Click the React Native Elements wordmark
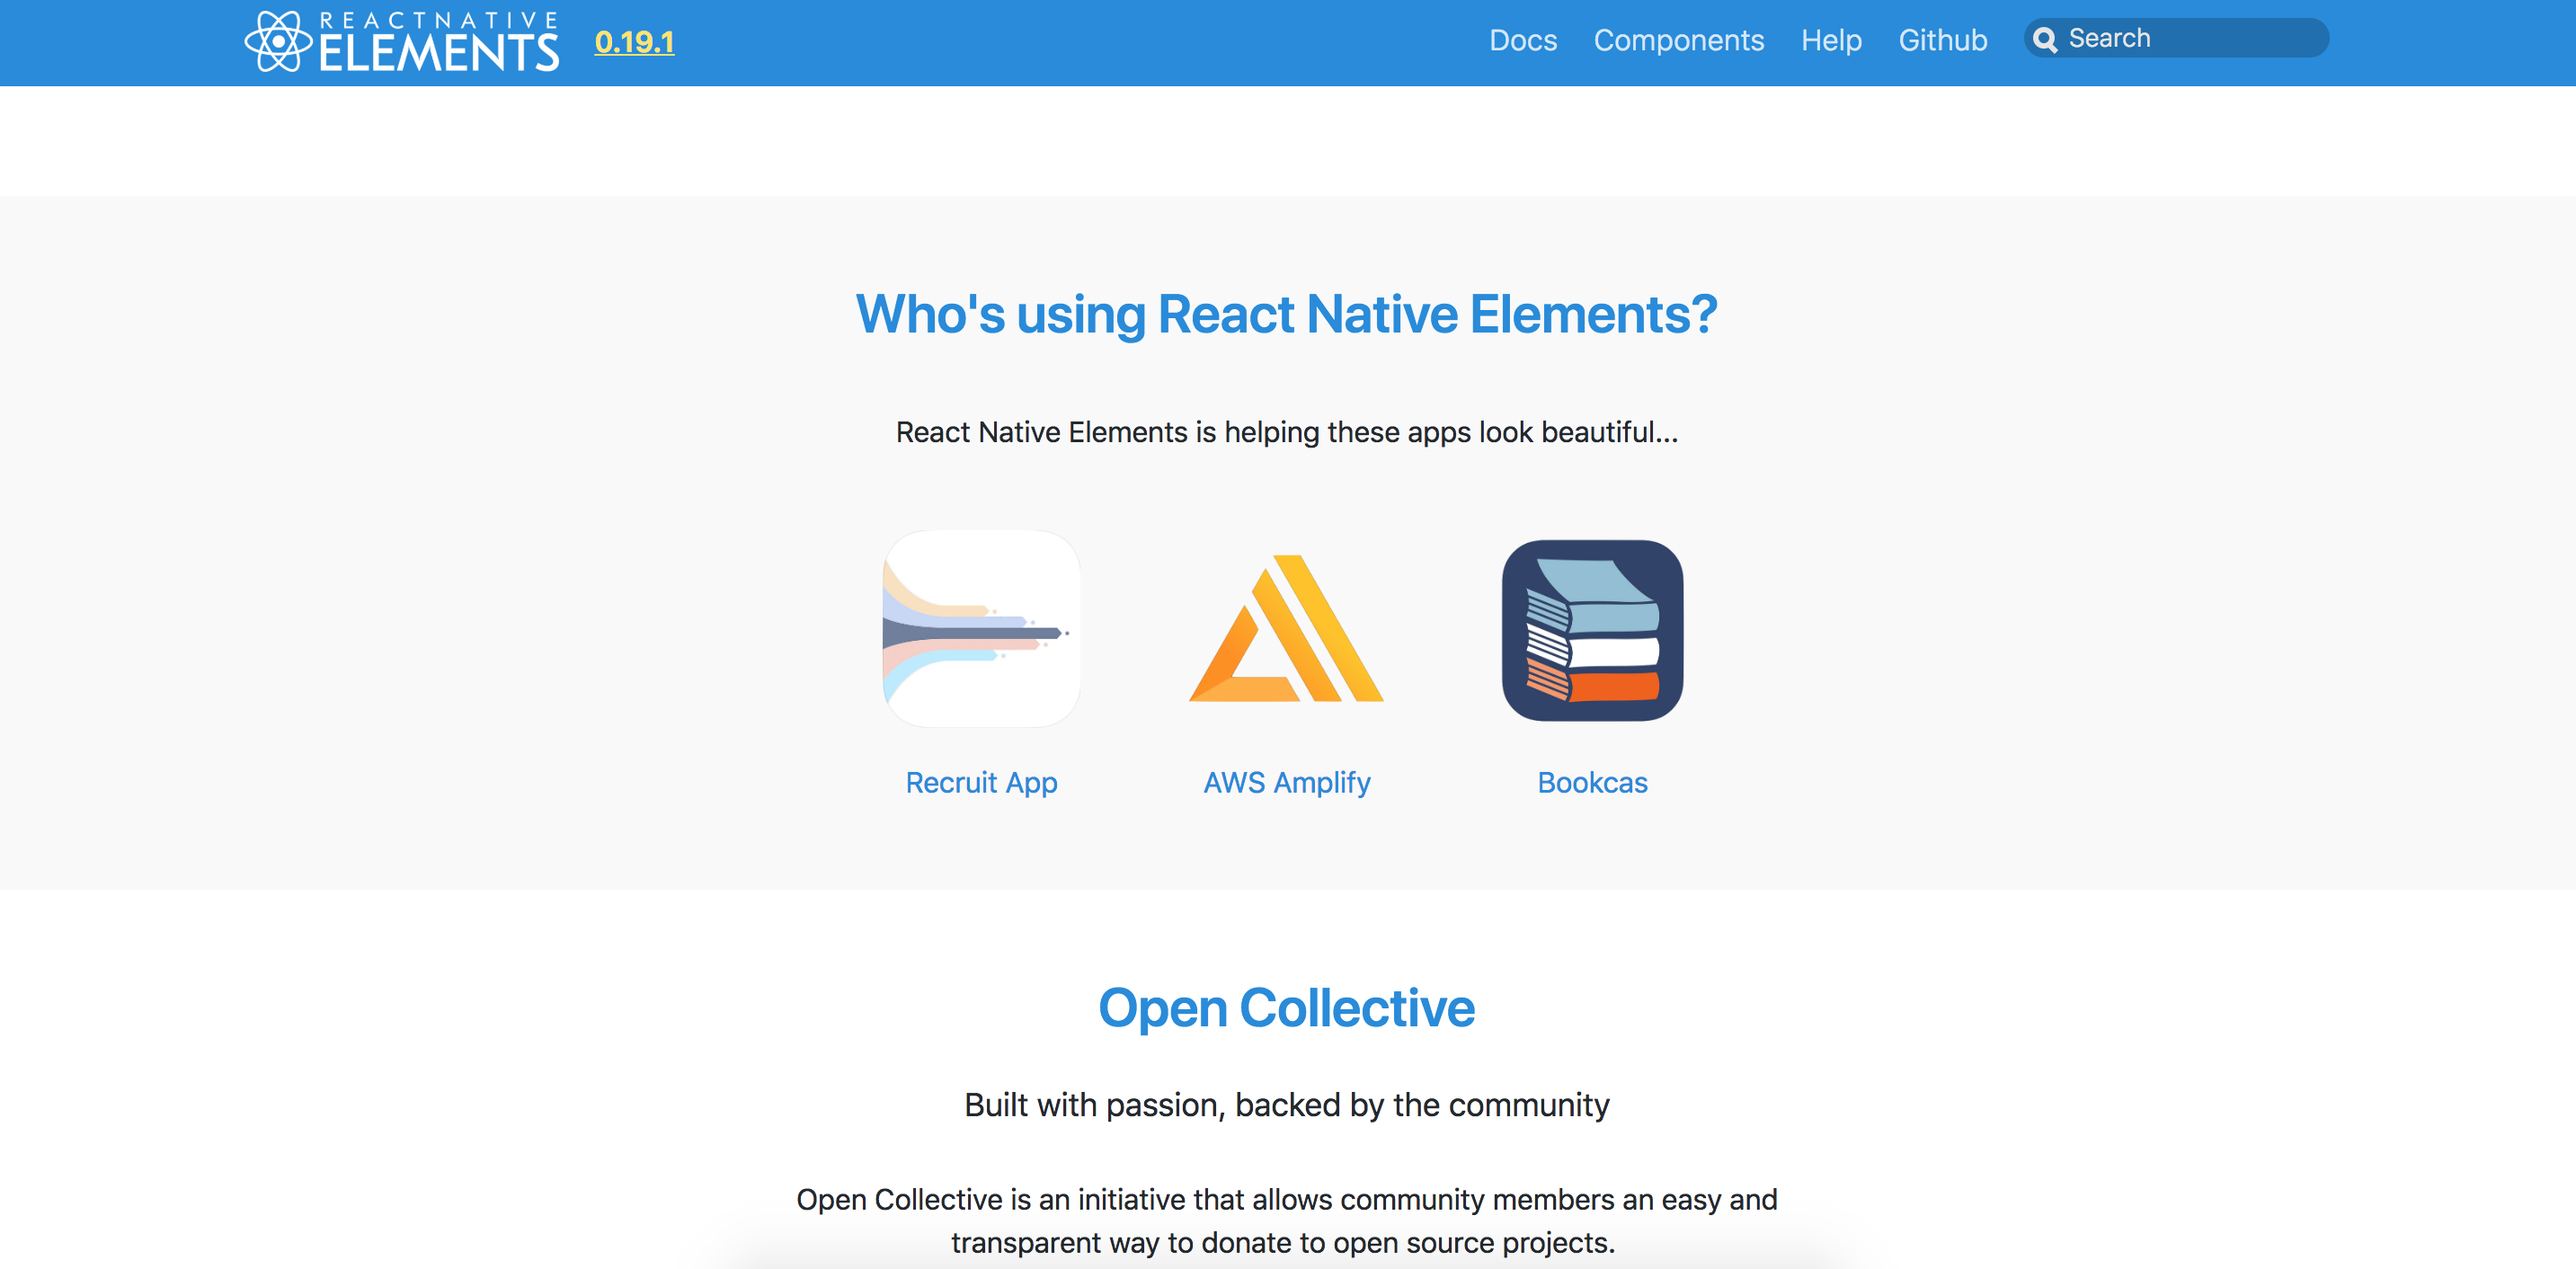This screenshot has width=2576, height=1269. coord(438,43)
